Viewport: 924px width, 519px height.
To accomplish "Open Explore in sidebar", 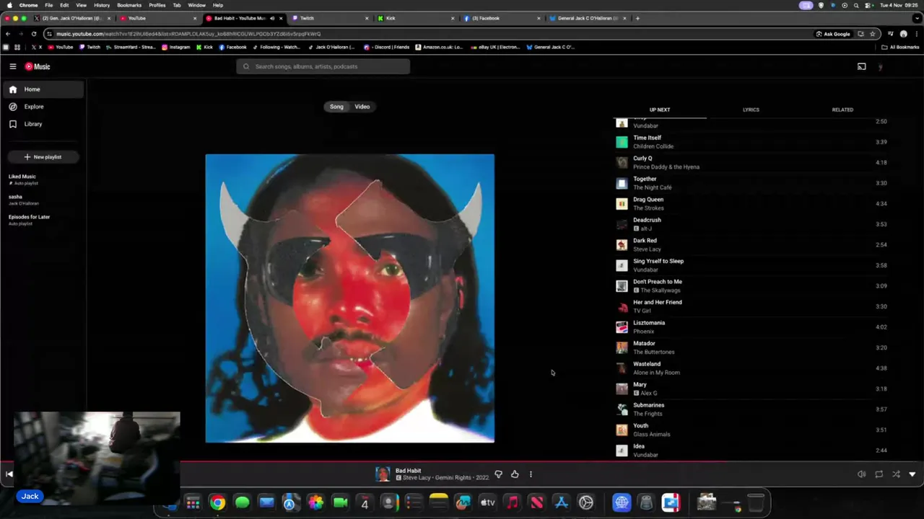I will [x=43, y=107].
